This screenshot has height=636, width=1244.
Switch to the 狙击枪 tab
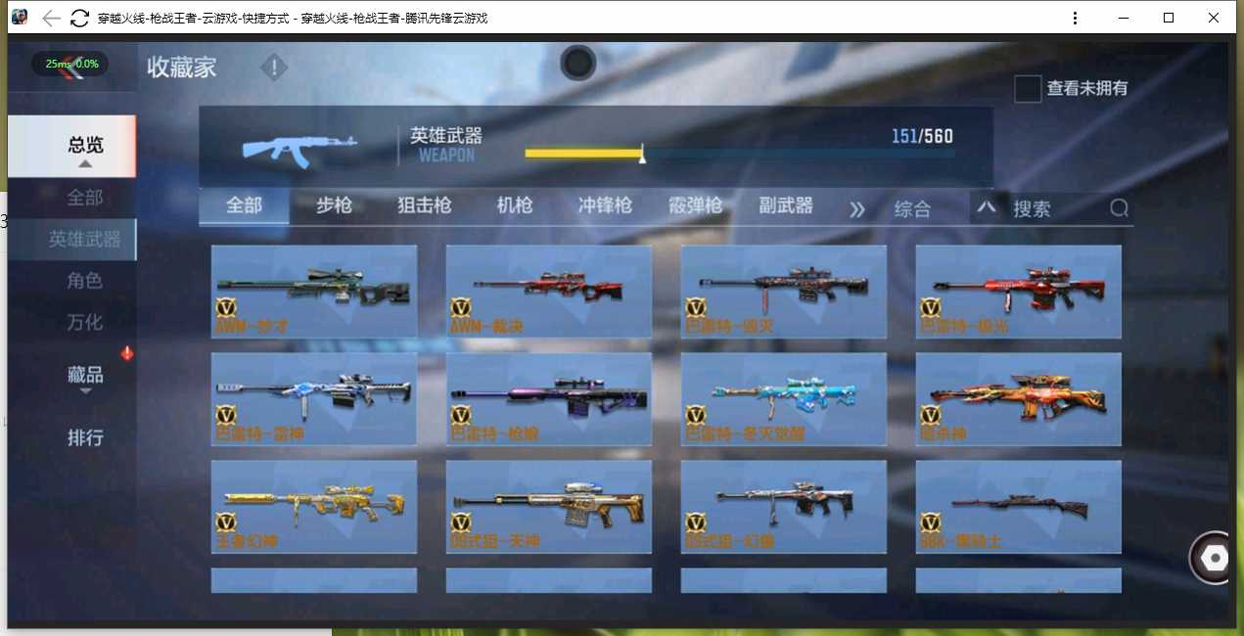424,205
